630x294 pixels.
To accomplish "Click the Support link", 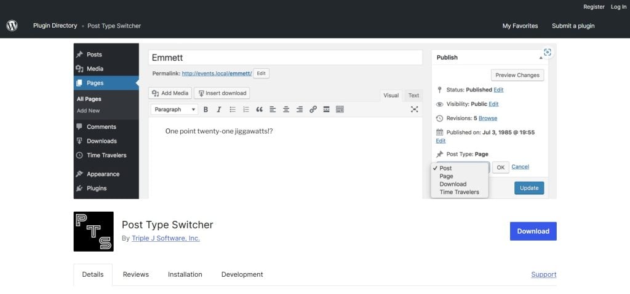I will pyautogui.click(x=543, y=274).
